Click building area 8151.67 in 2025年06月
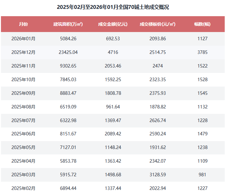 tap(68, 134)
